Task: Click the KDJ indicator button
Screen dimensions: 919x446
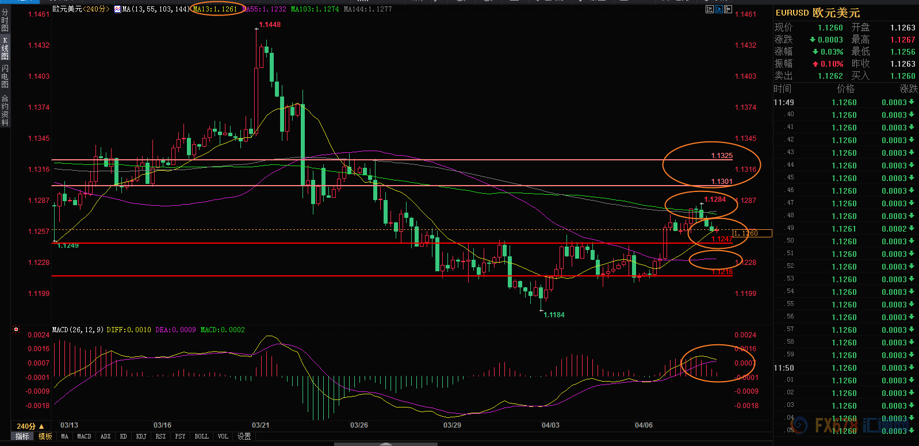Action: point(141,437)
